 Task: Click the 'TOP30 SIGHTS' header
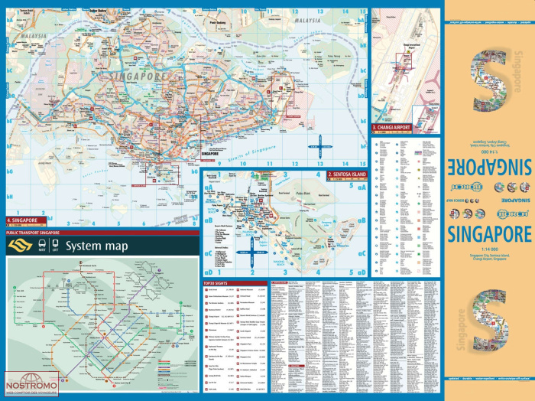point(217,283)
